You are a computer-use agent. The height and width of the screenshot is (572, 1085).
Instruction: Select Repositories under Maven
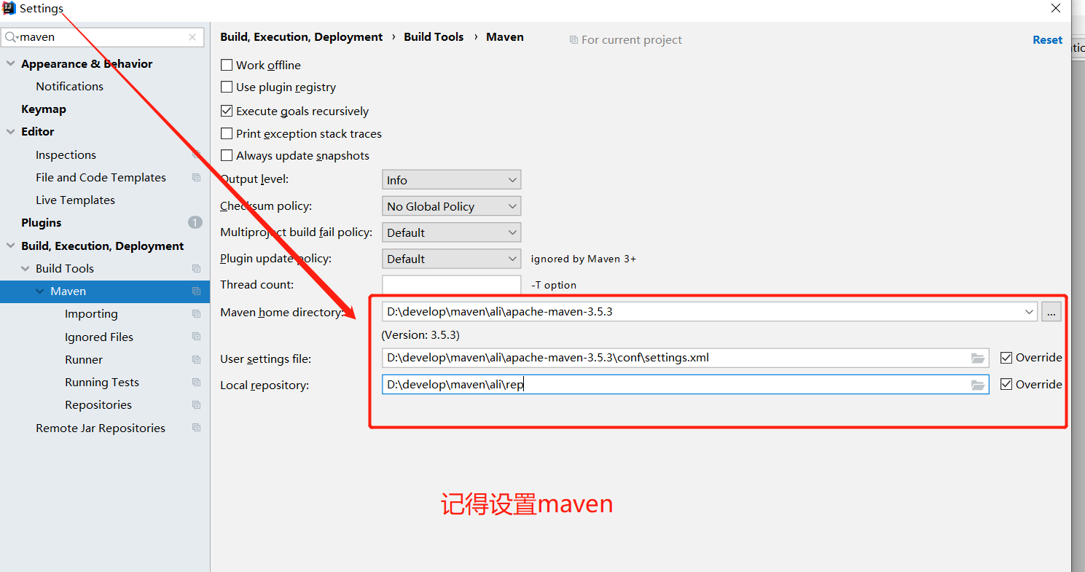[x=98, y=404]
